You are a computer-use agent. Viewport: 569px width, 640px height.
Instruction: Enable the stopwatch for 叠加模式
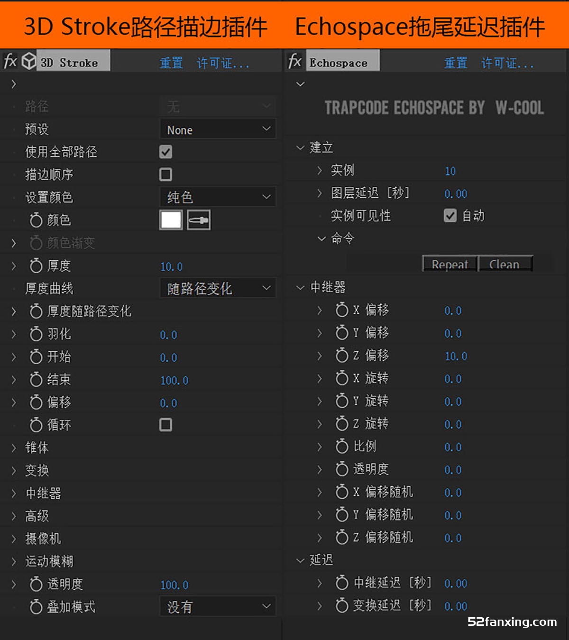click(x=36, y=607)
